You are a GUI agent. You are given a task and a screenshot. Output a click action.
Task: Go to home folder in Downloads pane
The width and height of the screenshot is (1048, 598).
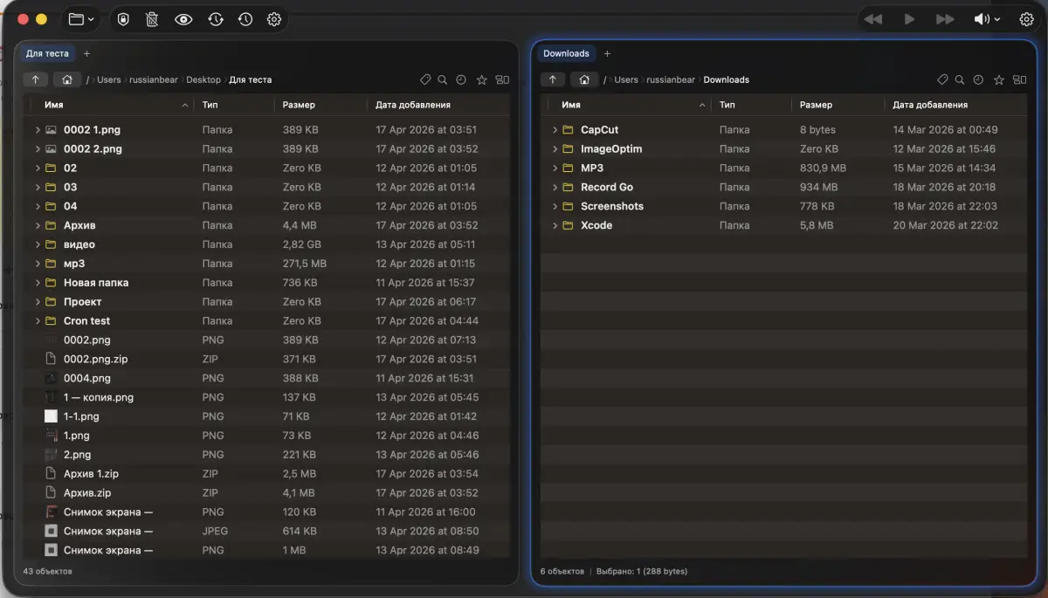point(583,79)
